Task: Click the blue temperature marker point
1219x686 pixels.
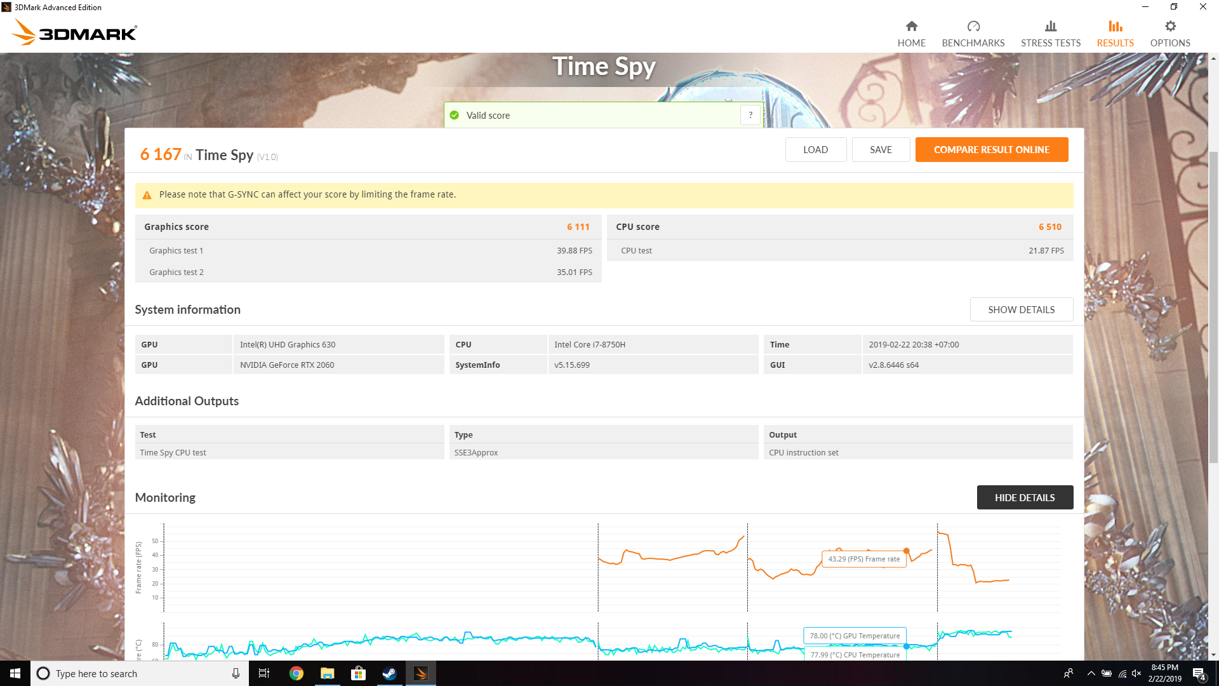Action: point(906,646)
